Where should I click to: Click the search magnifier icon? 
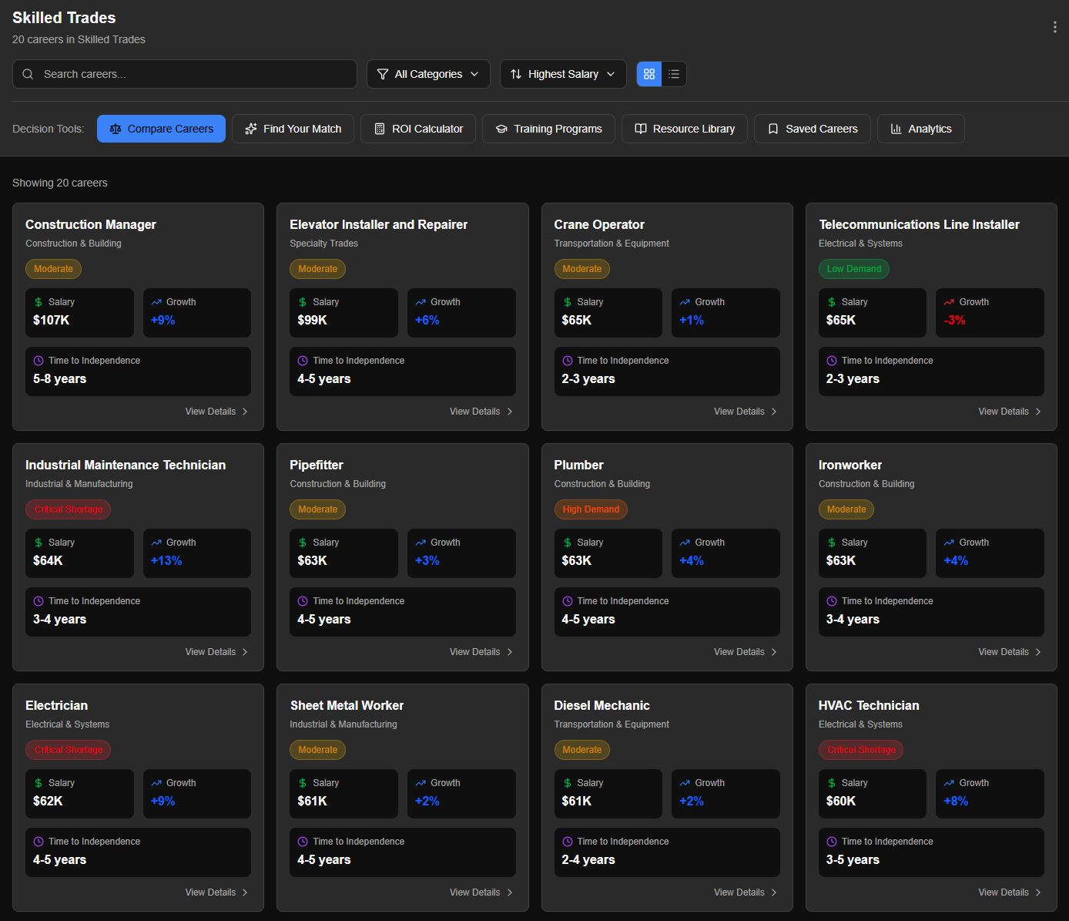tap(28, 74)
